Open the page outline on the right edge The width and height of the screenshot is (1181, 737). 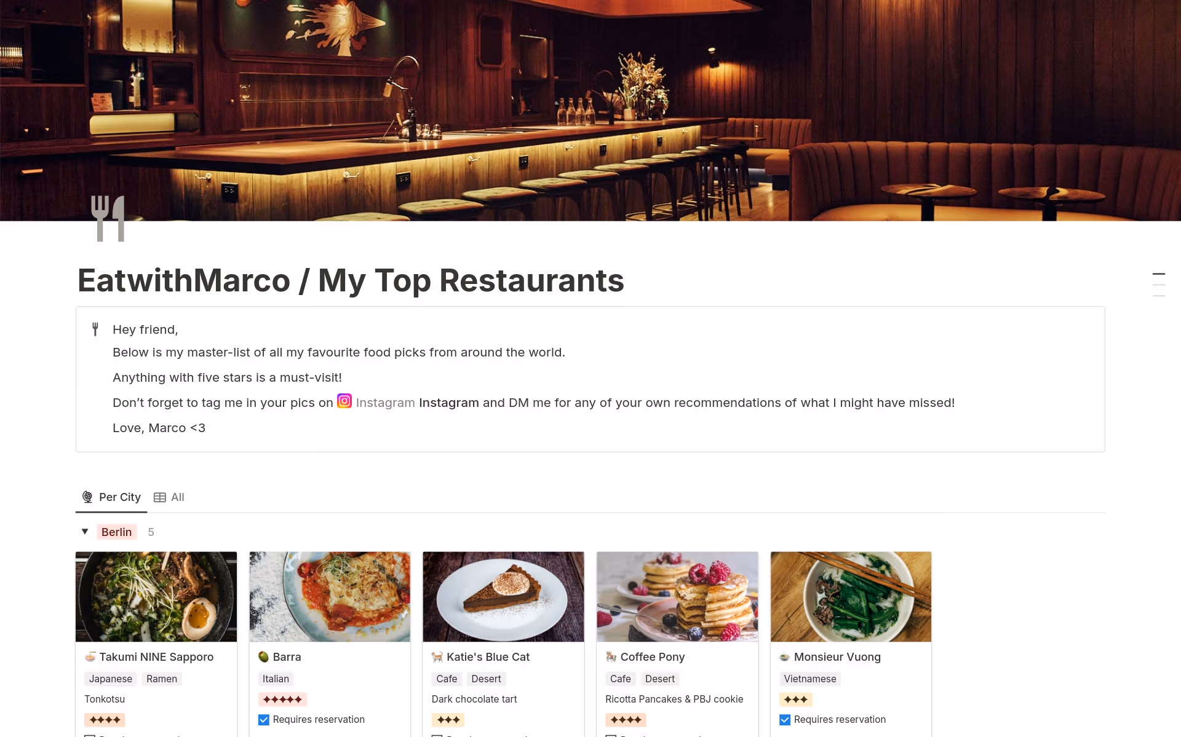click(x=1159, y=285)
